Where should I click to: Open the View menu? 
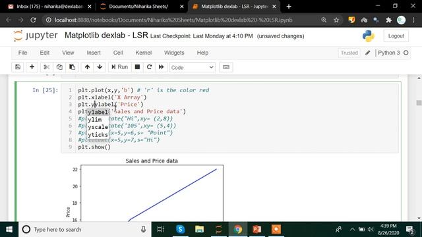(68, 53)
